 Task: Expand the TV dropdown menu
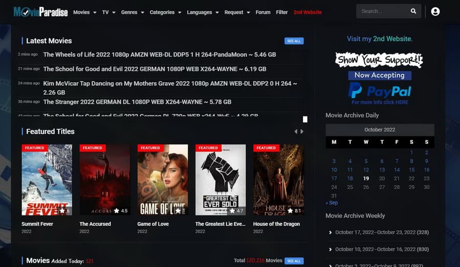(x=108, y=12)
